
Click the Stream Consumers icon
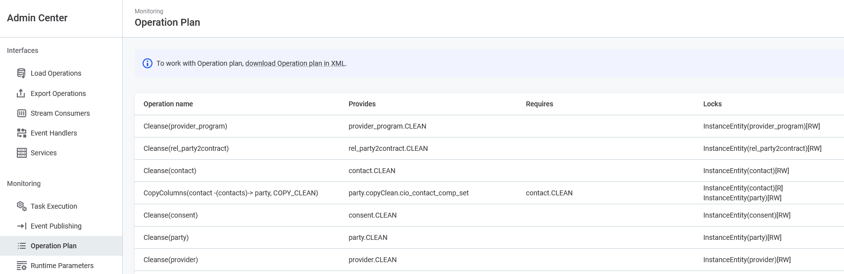click(x=21, y=113)
